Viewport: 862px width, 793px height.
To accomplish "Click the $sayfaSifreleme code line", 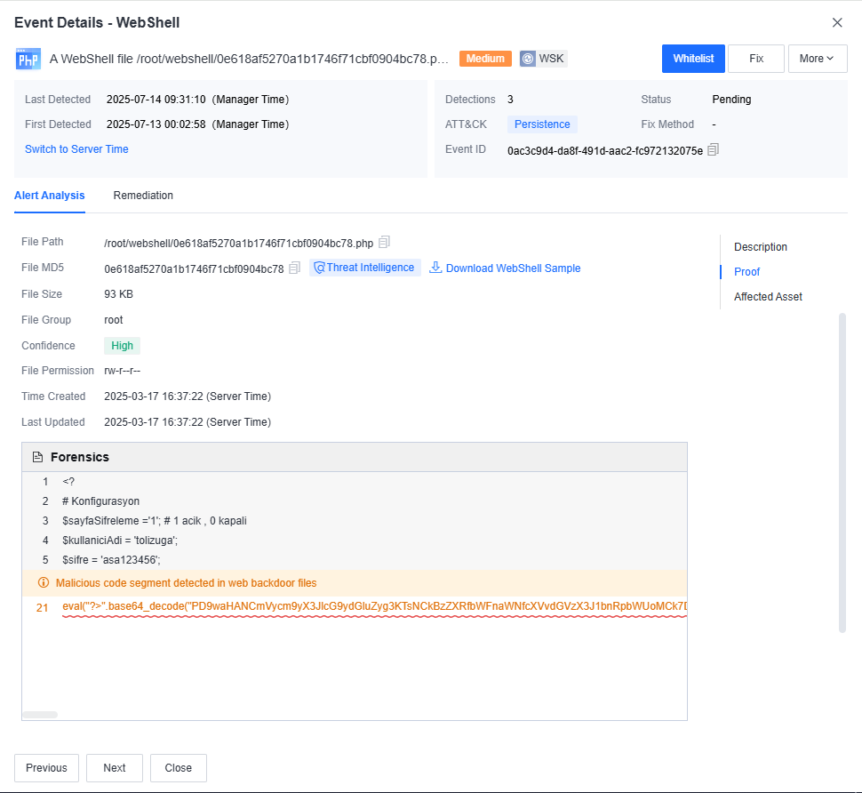I will click(x=155, y=521).
